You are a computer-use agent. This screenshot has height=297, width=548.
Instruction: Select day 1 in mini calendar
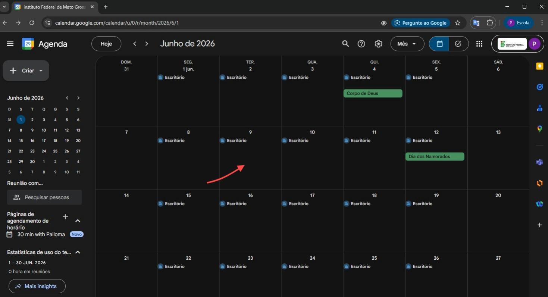pyautogui.click(x=21, y=120)
